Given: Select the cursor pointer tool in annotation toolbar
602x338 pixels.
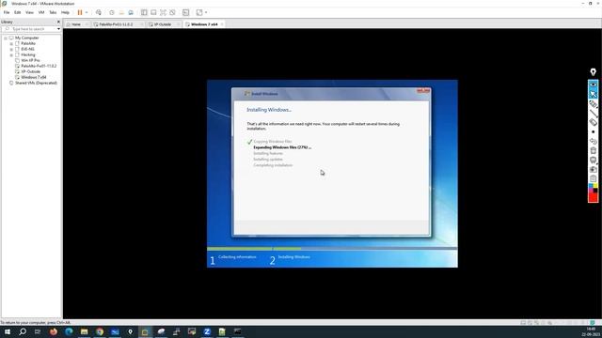Looking at the screenshot, I should click(x=594, y=94).
